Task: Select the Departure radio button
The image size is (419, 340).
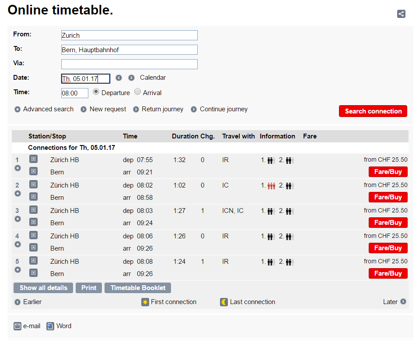Action: coord(96,92)
